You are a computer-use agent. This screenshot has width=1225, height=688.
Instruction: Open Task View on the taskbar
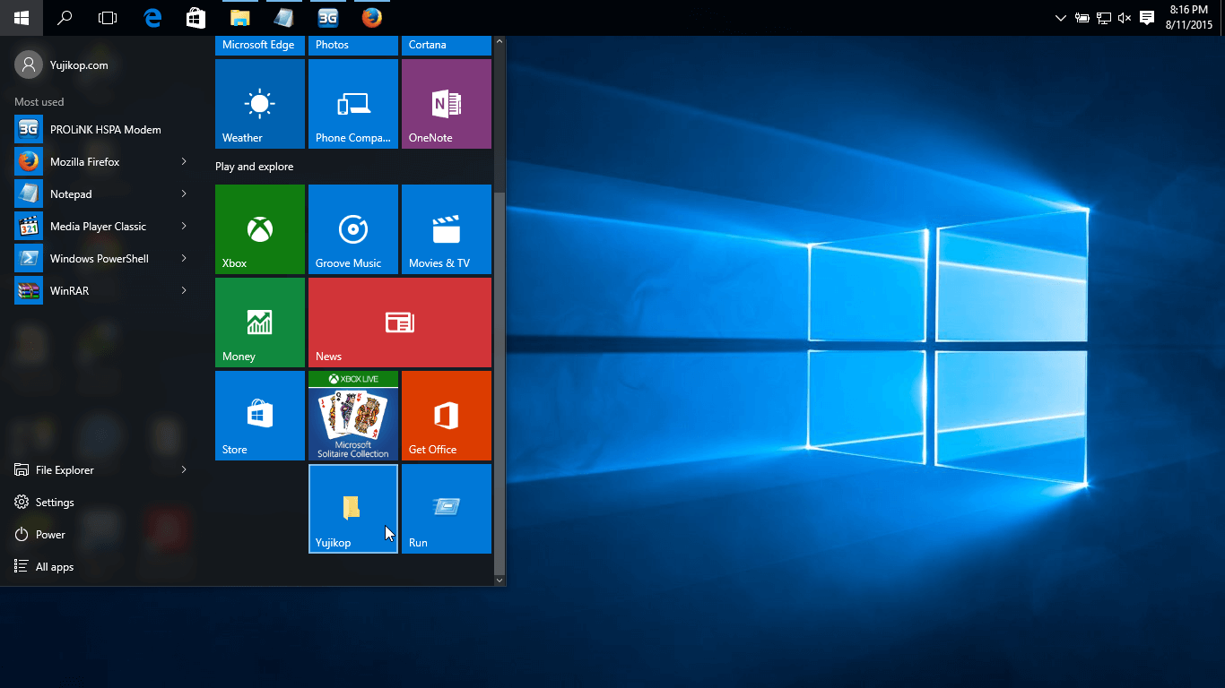coord(108,18)
